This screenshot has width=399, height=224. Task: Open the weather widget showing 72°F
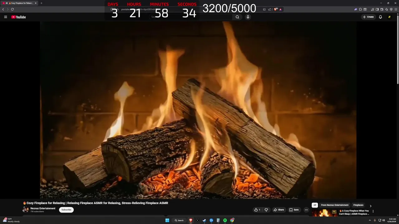click(x=11, y=220)
